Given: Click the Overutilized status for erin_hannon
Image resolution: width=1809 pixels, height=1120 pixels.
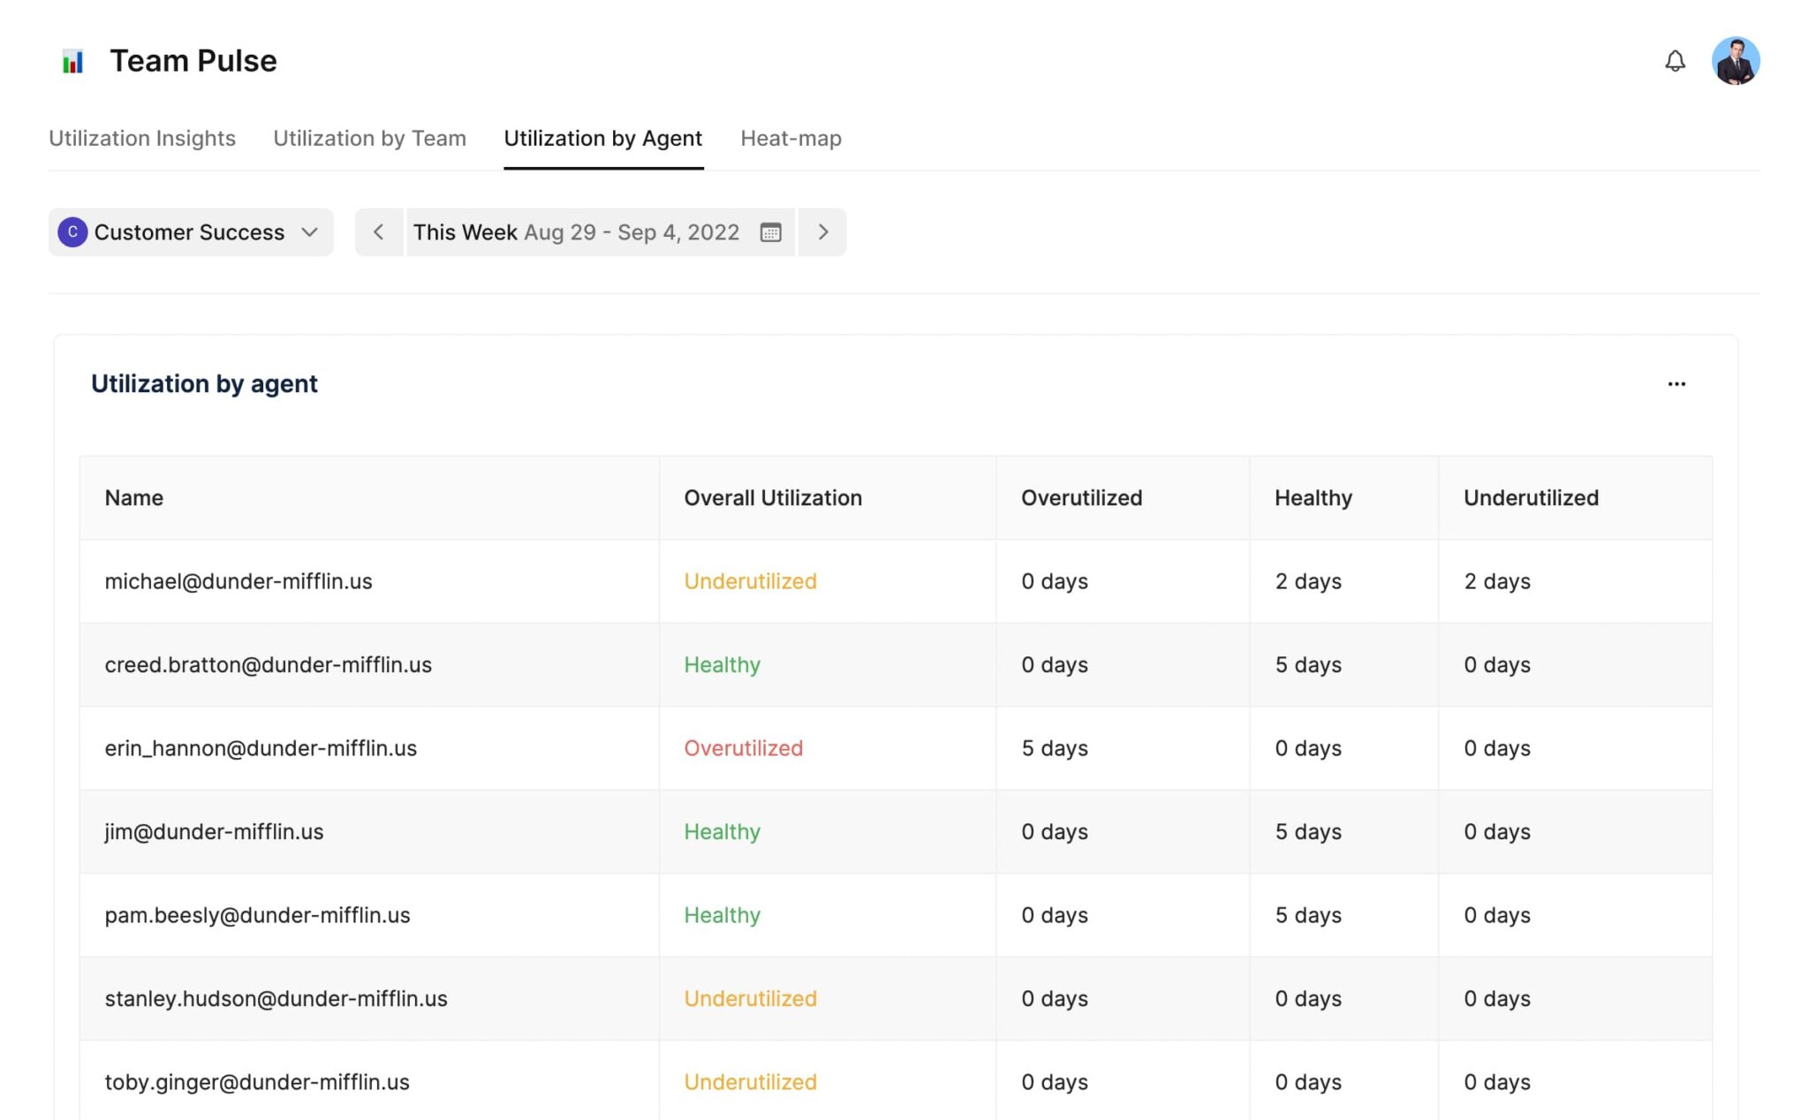Looking at the screenshot, I should pyautogui.click(x=743, y=748).
